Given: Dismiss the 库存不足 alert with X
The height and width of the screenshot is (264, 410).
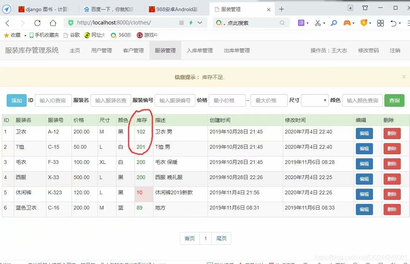Looking at the screenshot, I should tap(404, 77).
